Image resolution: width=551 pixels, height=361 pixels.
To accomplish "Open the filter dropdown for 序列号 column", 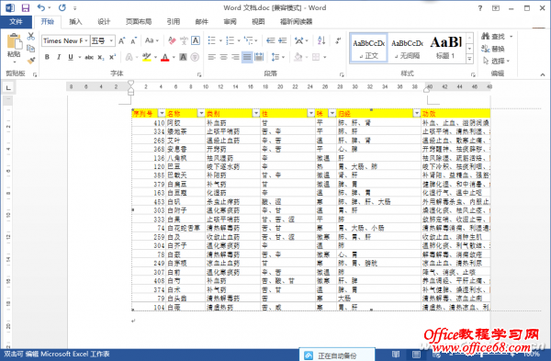I will [162, 113].
